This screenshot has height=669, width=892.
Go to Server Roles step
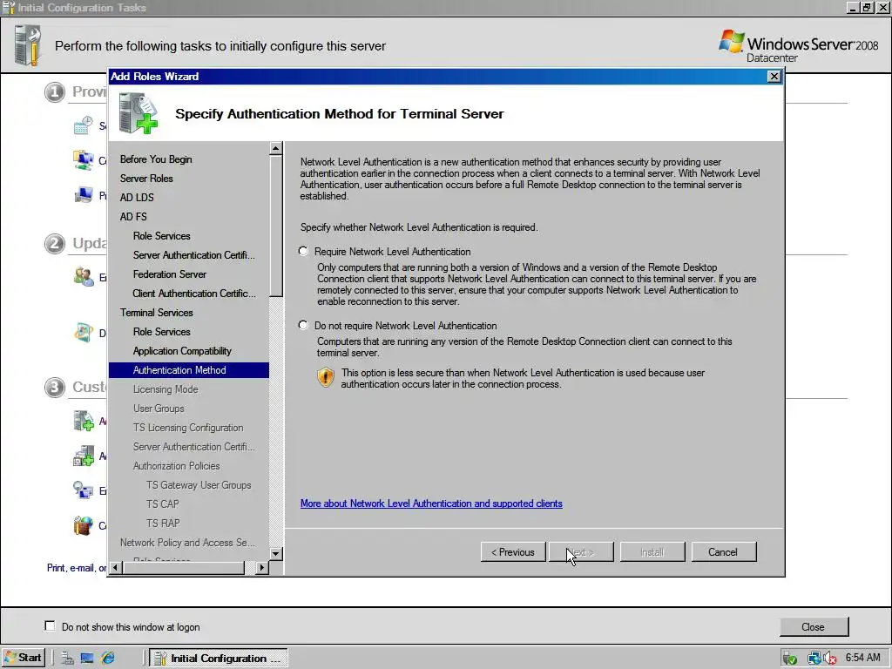tap(146, 179)
